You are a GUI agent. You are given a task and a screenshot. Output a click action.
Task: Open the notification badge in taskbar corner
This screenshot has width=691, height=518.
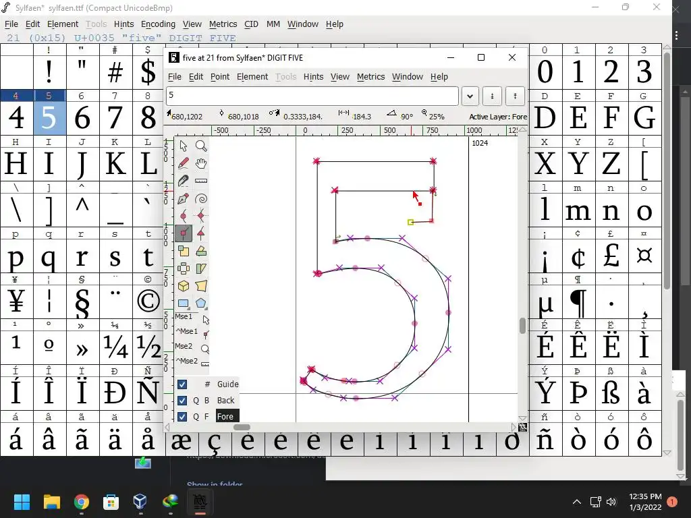click(x=672, y=502)
